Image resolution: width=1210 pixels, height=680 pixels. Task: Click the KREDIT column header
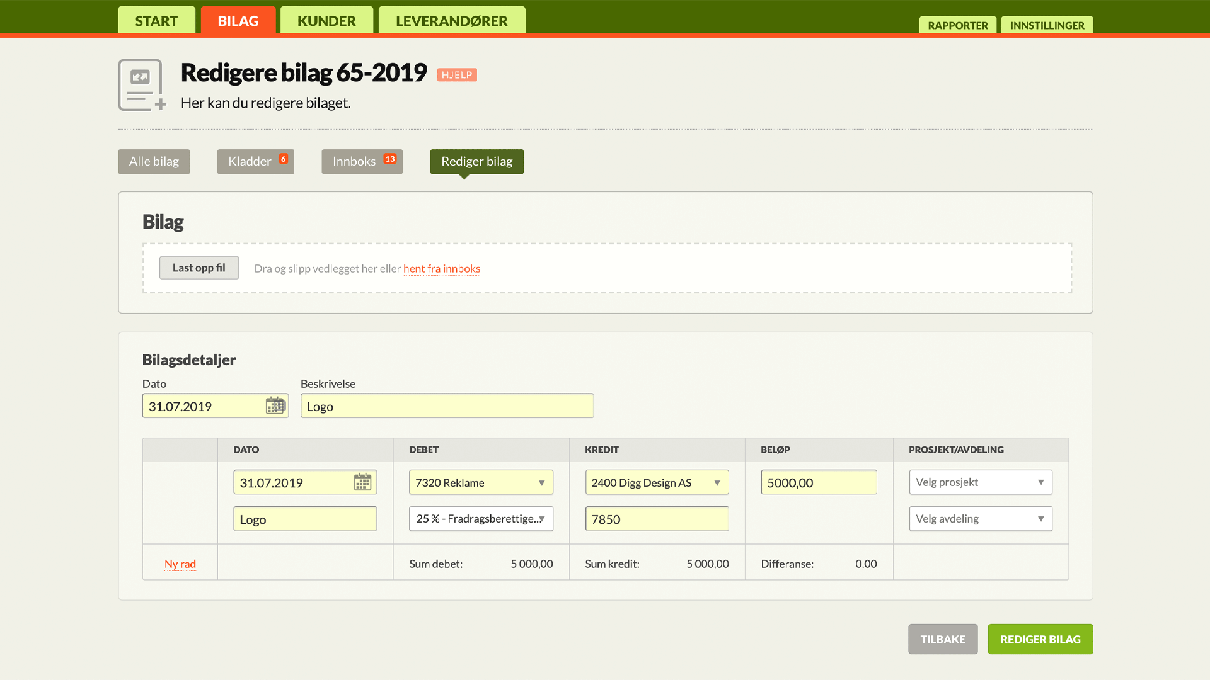pyautogui.click(x=602, y=450)
